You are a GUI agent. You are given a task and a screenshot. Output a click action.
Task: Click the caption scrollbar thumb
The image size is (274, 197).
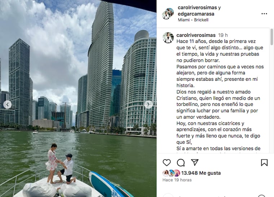pos(271,37)
